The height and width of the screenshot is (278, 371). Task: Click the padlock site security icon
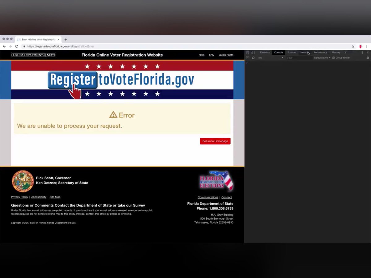(x=24, y=46)
